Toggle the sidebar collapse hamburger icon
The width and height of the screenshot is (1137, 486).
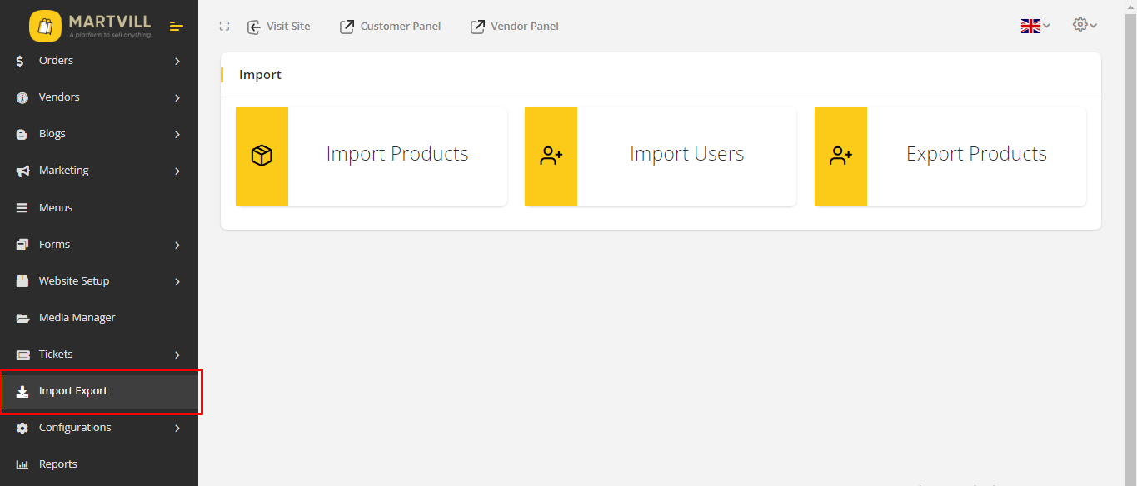176,27
